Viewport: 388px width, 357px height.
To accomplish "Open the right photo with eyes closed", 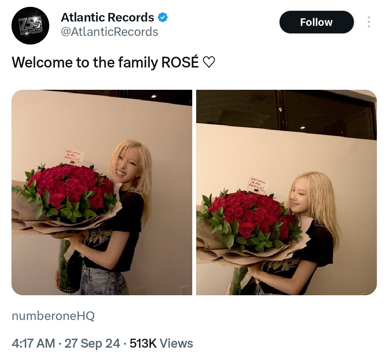I will point(286,192).
